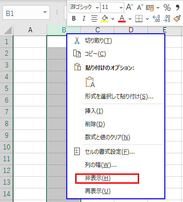Apply the yellow fill color bucket

105,19
